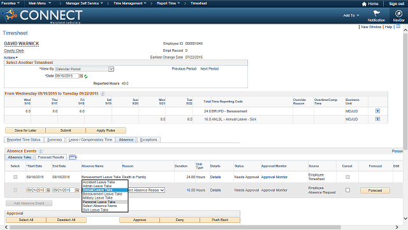The height and width of the screenshot is (230, 408).
Task: Tick Select checkbox for 09/21/2015 absence row
Action: point(15,190)
